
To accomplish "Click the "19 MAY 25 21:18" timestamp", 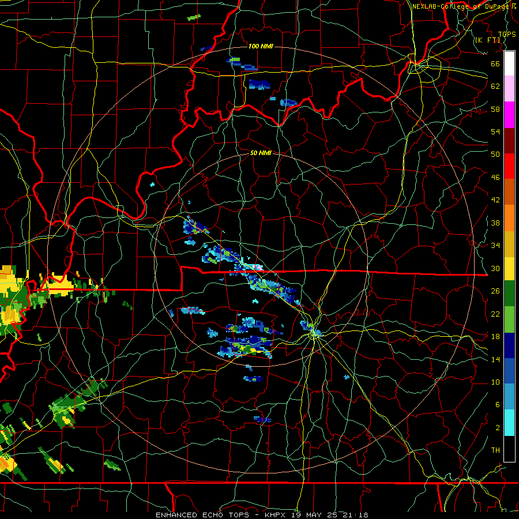I will [330, 515].
